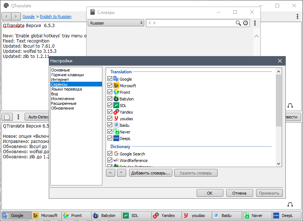The image size is (303, 221).
Task: Click the DeepL icon in the services list
Action: tap(116, 139)
